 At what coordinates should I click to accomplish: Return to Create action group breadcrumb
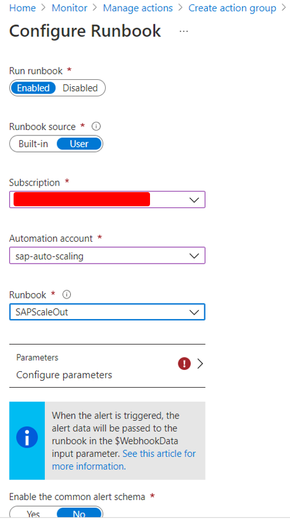coord(232,8)
